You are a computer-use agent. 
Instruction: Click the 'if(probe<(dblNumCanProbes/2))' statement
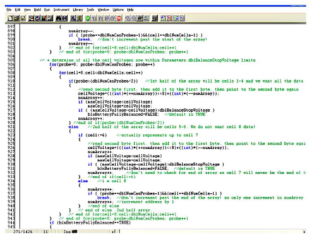(103, 81)
